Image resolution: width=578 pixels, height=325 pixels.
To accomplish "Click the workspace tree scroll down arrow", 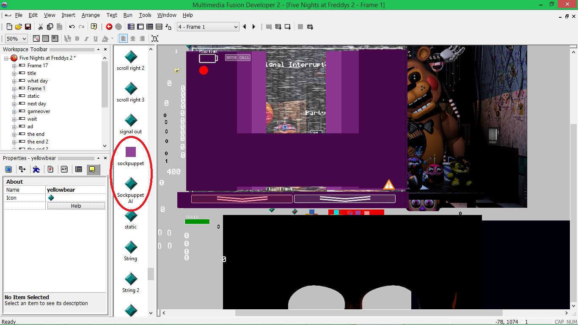I will pos(105,146).
